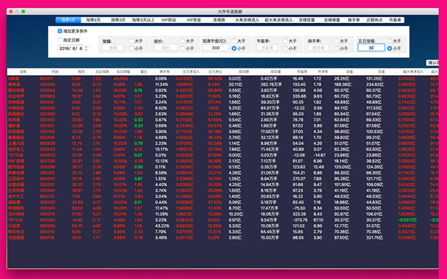Sort by the 现价 column header
The image size is (447, 279).
pos(81,71)
